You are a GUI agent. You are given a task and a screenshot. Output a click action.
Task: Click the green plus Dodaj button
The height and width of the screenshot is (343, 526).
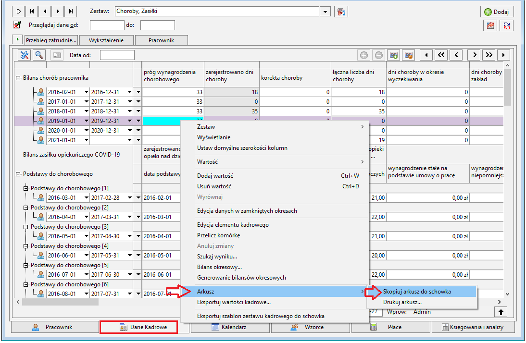tap(497, 12)
